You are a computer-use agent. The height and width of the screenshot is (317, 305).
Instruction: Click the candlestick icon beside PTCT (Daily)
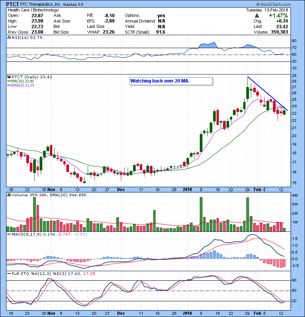pyautogui.click(x=9, y=77)
